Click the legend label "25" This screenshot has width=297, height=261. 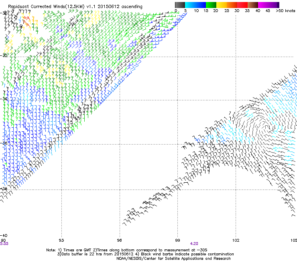pos(227,11)
